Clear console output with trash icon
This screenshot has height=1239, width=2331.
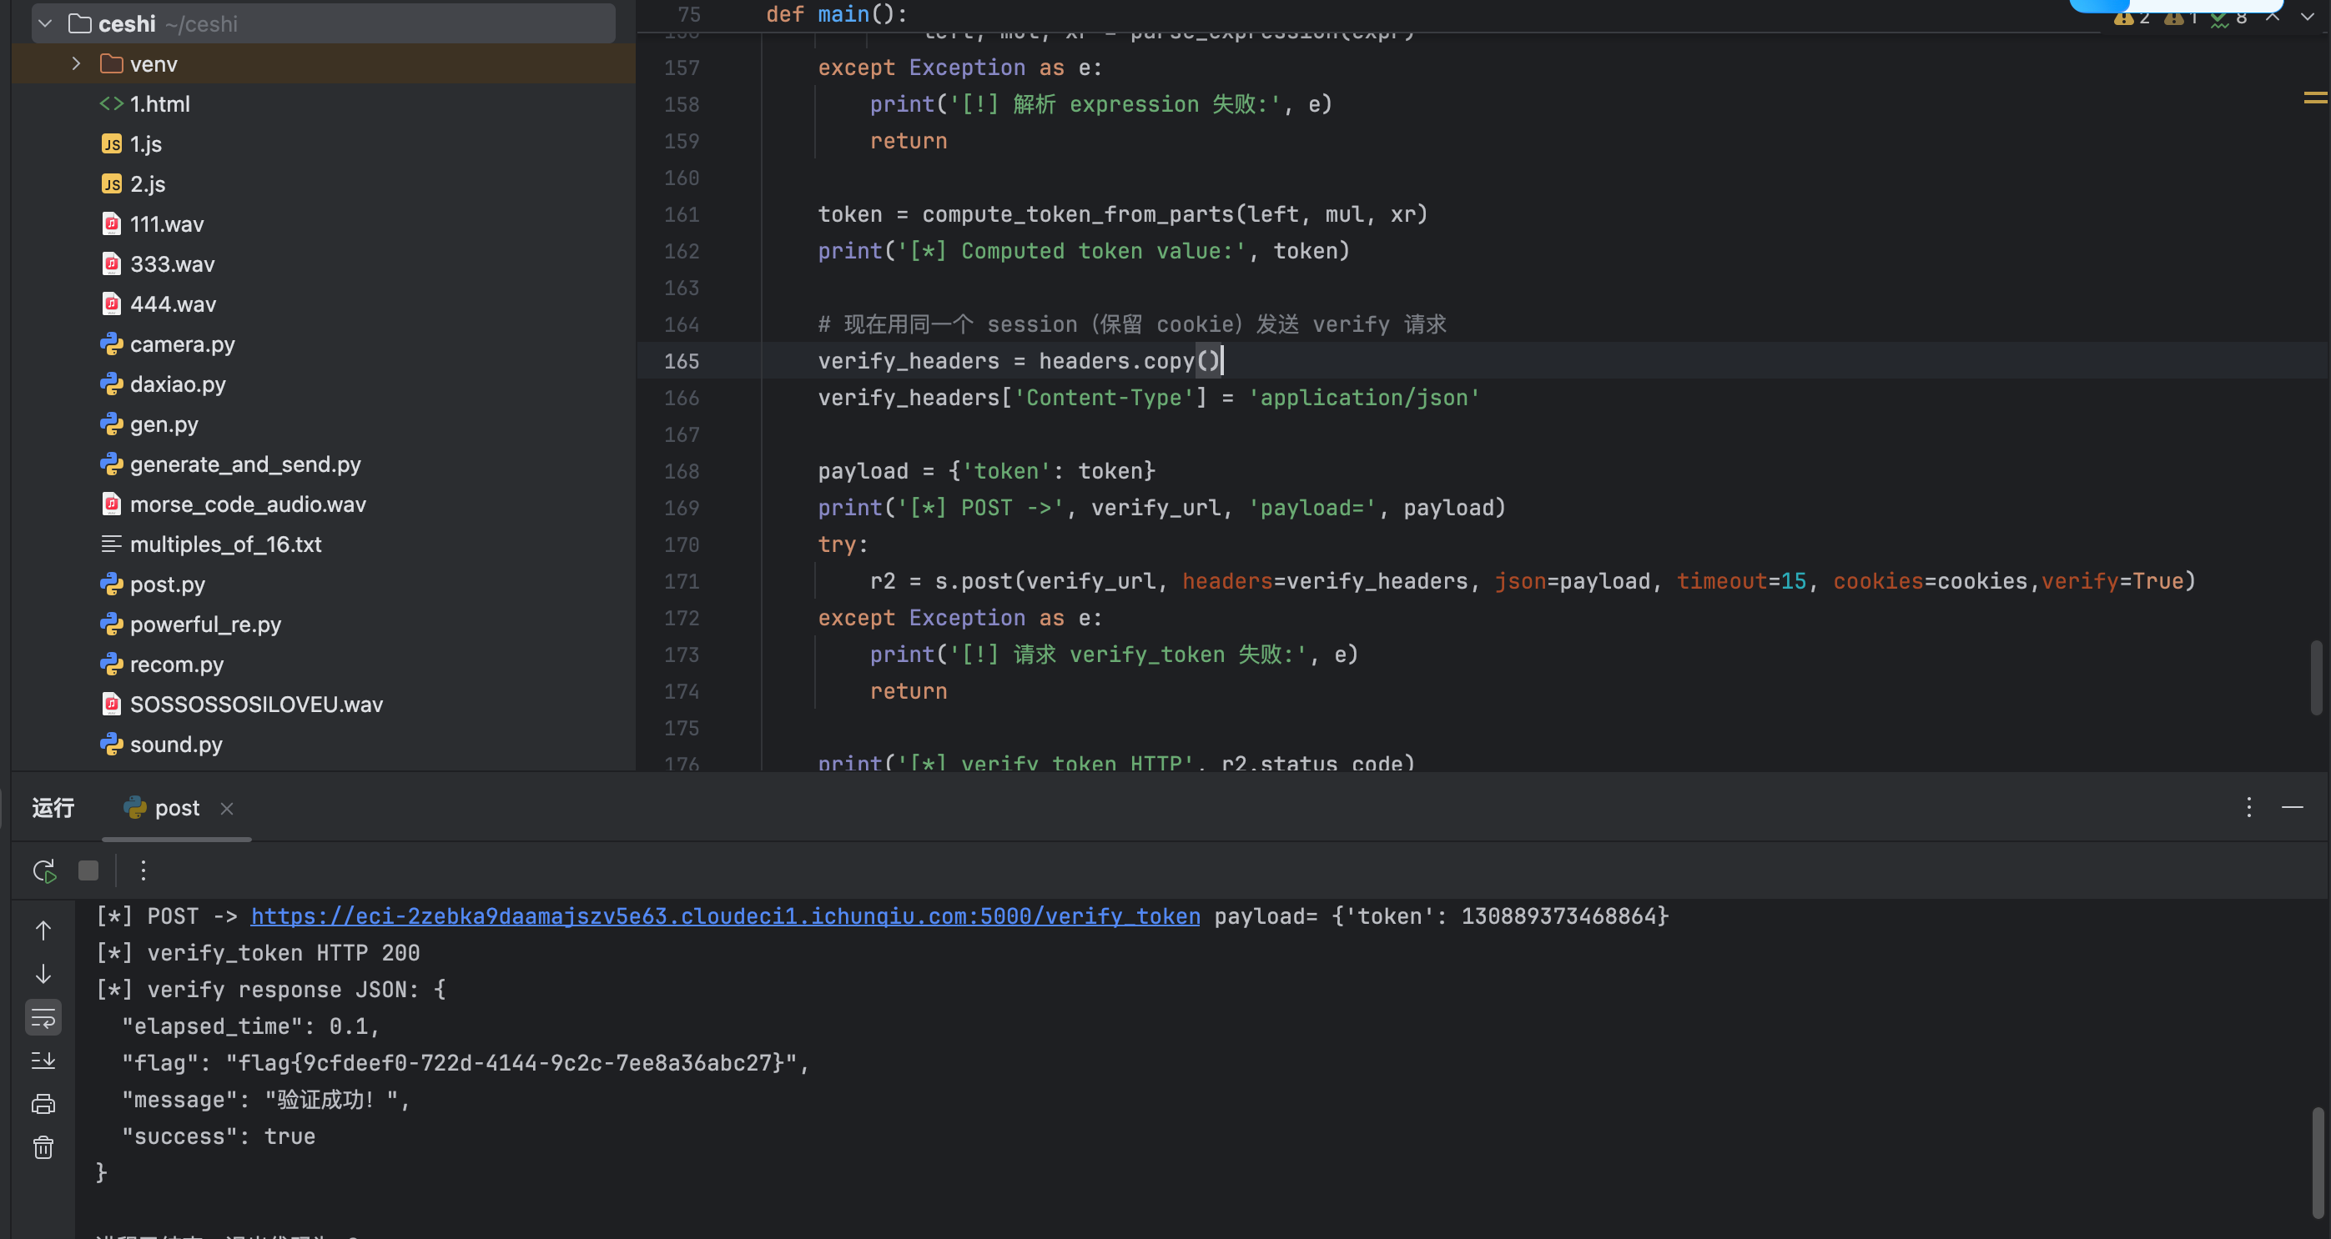[43, 1147]
